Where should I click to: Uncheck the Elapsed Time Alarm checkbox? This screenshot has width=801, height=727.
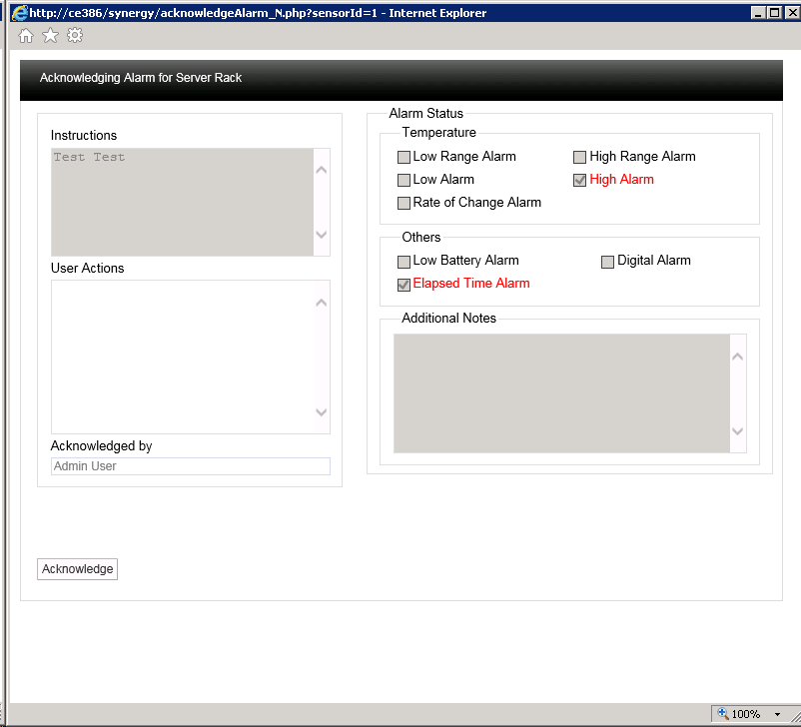[x=403, y=285]
